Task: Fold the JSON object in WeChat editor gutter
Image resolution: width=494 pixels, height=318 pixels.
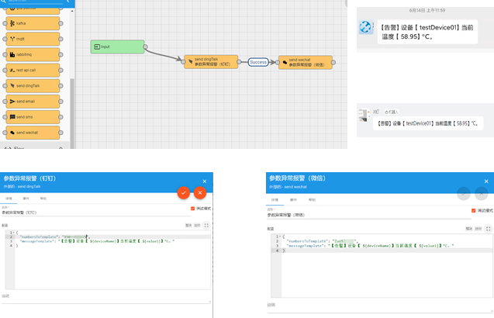Action: click(280, 236)
